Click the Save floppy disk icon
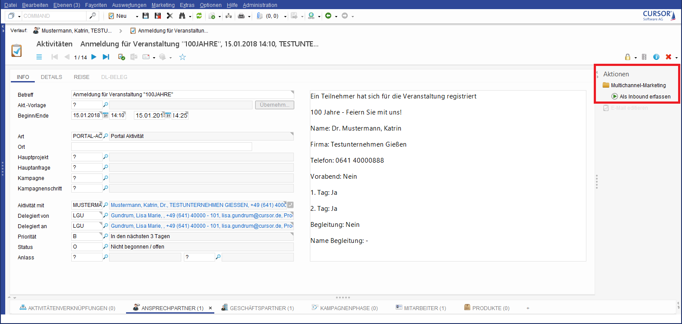 tap(146, 16)
